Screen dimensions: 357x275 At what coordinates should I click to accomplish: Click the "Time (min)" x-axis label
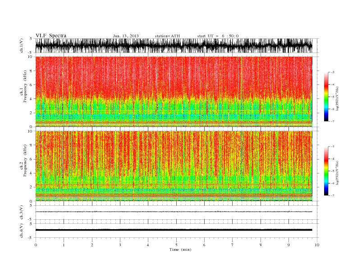[180, 249]
